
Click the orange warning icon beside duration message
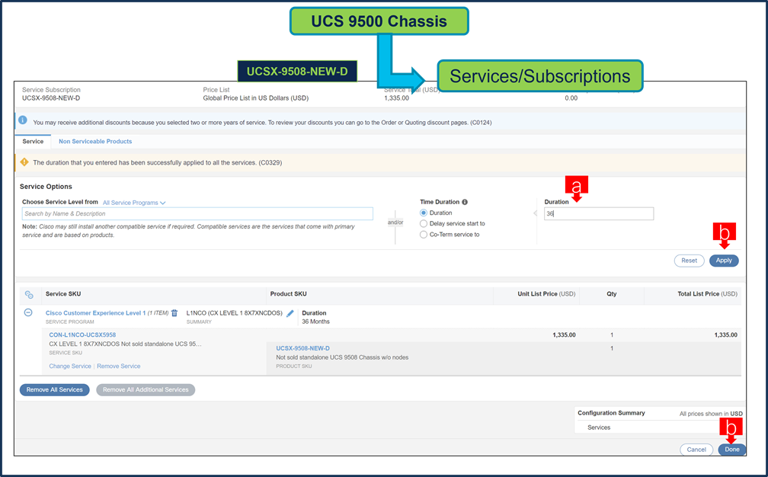point(24,162)
